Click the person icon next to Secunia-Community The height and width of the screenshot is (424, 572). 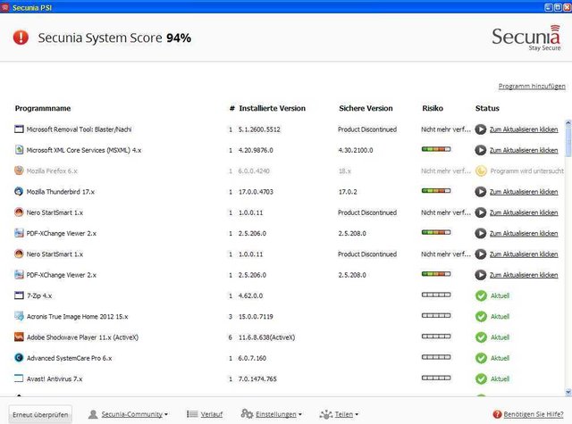[93, 414]
